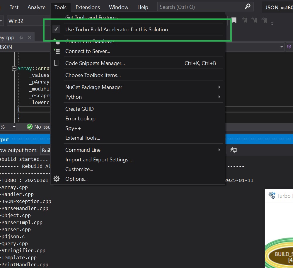Image resolution: width=293 pixels, height=268 pixels.
Task: Collapse the Array::Array code block
Action: pyautogui.click(x=14, y=69)
